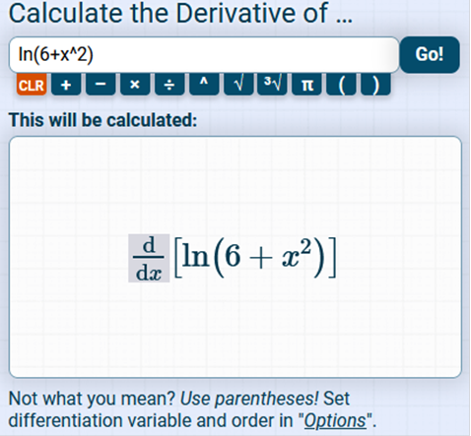Click Go! to calculate the derivative
This screenshot has height=436, width=471.
coord(430,54)
